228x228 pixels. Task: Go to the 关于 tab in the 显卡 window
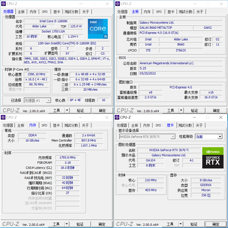tap(199, 125)
